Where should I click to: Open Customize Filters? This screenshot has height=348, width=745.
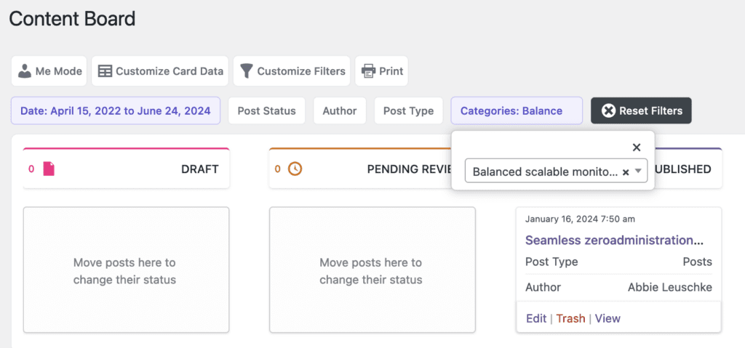pyautogui.click(x=292, y=71)
